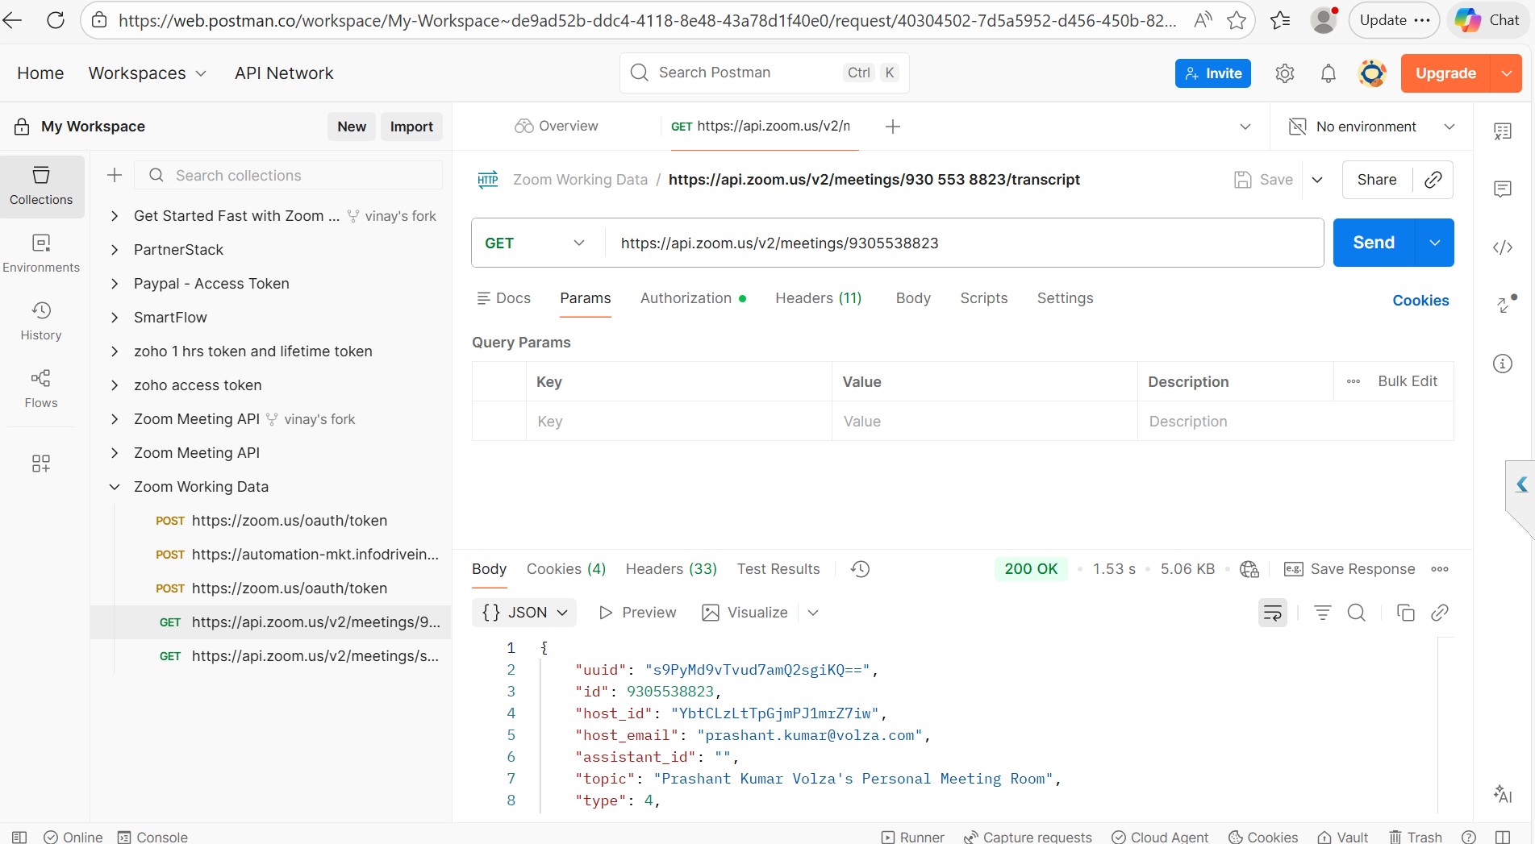Expand the zoho access token collection
Image resolution: width=1535 pixels, height=844 pixels.
click(115, 385)
